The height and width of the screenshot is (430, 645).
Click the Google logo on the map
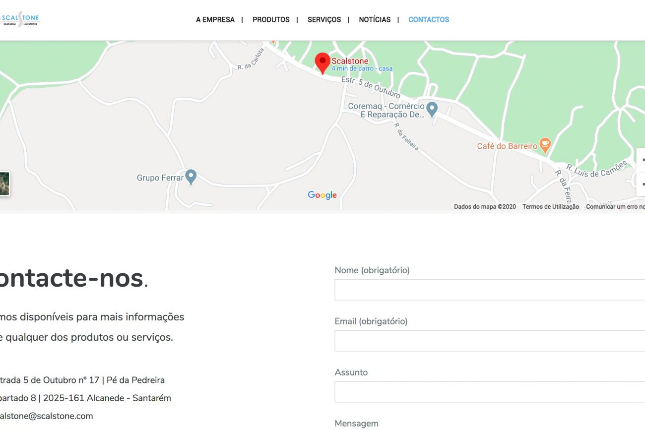[x=322, y=195]
